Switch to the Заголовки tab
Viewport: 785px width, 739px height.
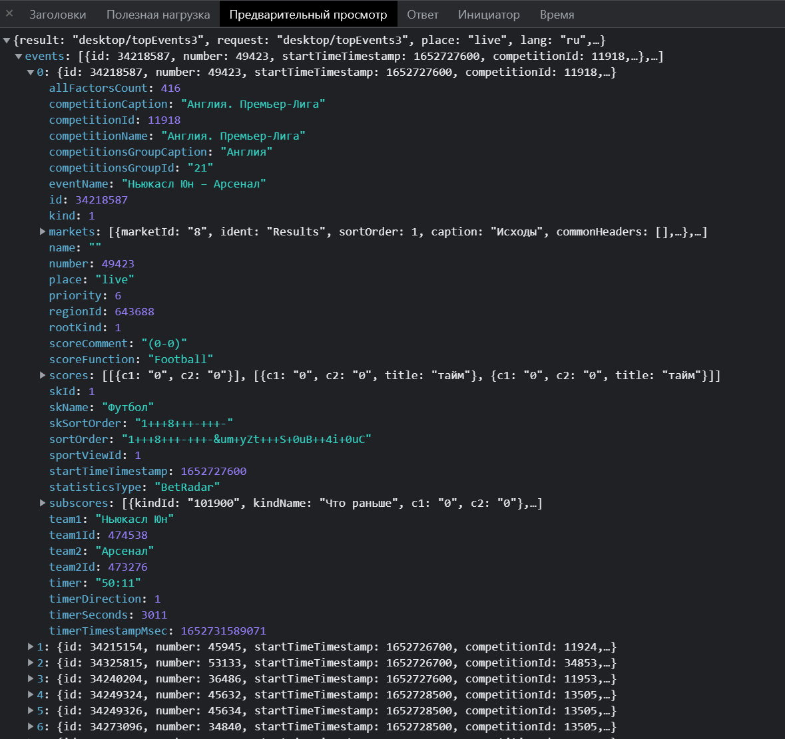[57, 15]
